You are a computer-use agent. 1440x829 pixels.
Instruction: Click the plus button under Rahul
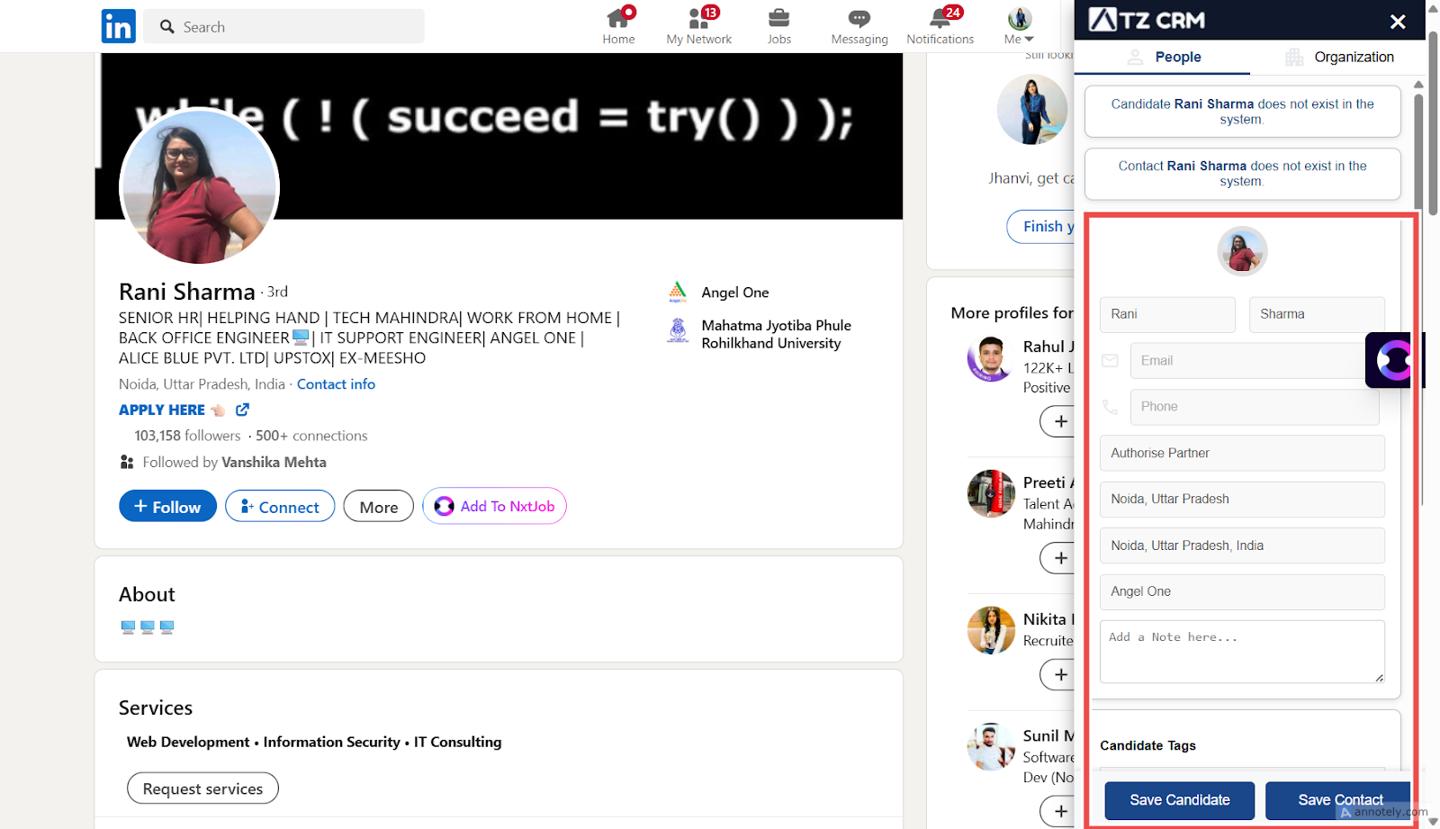coord(1059,421)
